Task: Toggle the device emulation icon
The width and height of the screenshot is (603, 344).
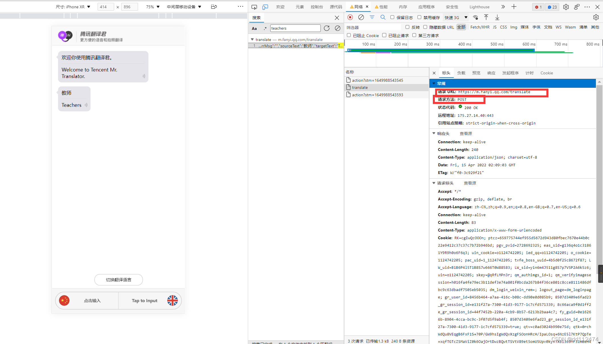Action: point(265,7)
